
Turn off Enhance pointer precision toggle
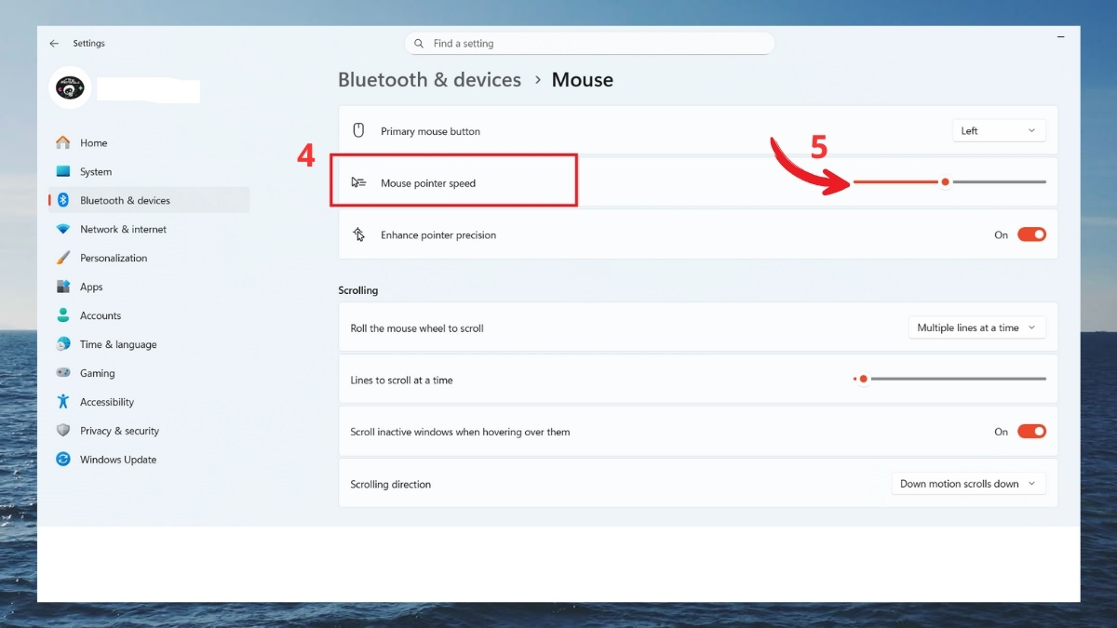coord(1031,235)
